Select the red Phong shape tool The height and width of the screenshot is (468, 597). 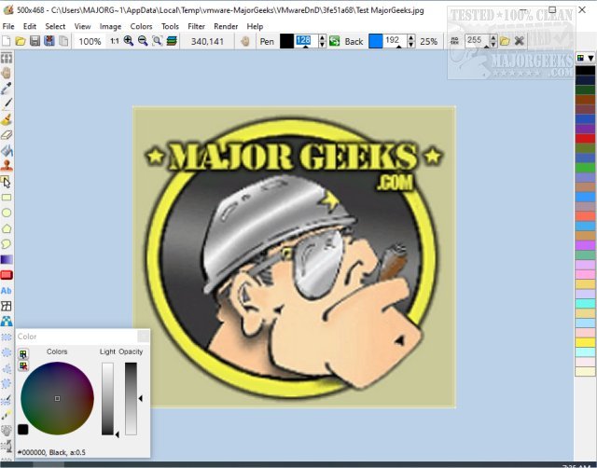click(7, 275)
